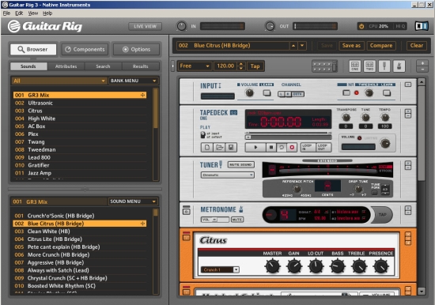Viewport: 435px width, 305px height.
Task: Switch to the Options tab
Action: tap(136, 49)
